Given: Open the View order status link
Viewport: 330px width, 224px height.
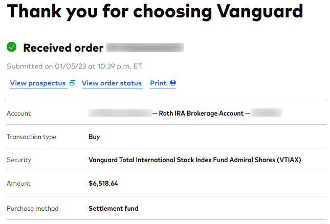Looking at the screenshot, I should 112,83.
